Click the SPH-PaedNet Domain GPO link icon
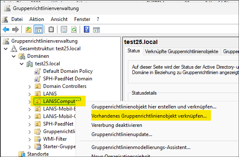 (37, 79)
